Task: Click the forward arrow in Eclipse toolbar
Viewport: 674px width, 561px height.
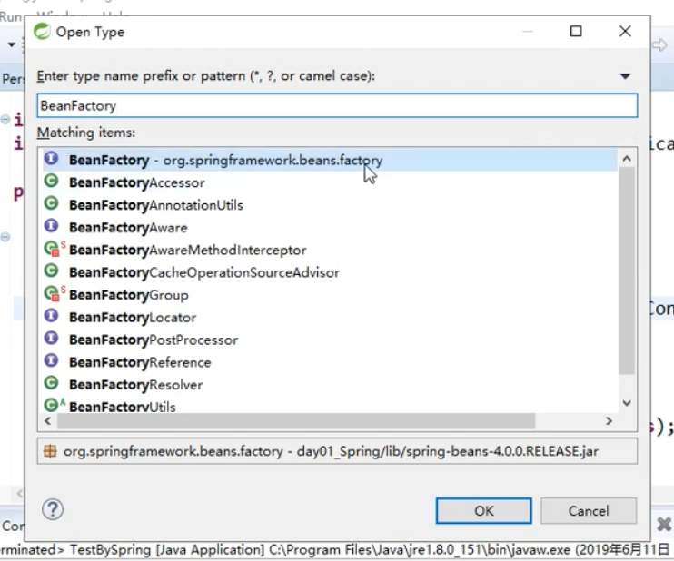Action: [659, 44]
